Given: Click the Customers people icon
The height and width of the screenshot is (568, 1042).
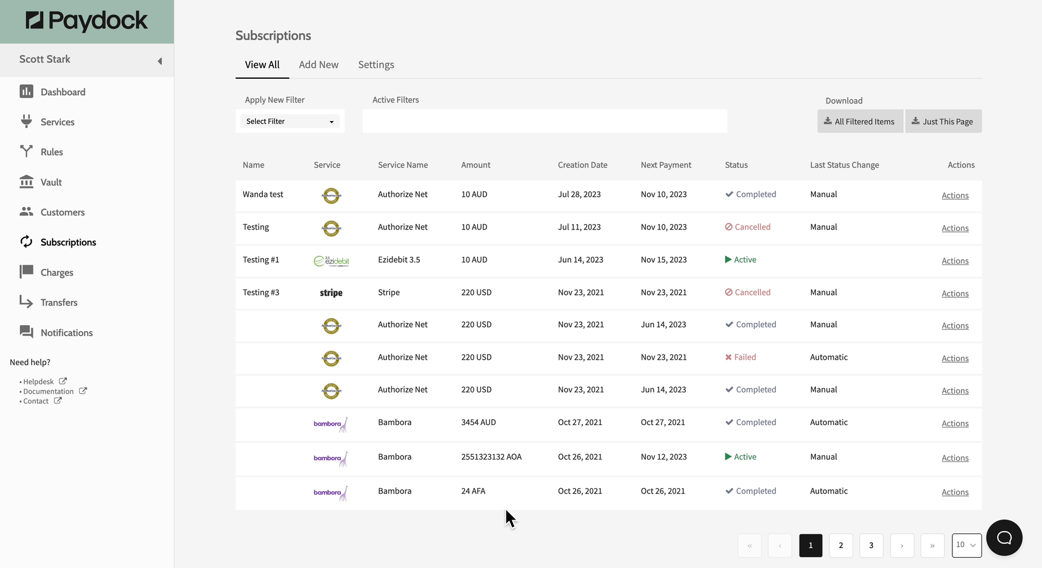Looking at the screenshot, I should (26, 211).
